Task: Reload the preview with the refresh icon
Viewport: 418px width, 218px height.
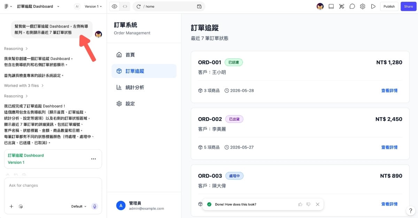Action: 139,6
